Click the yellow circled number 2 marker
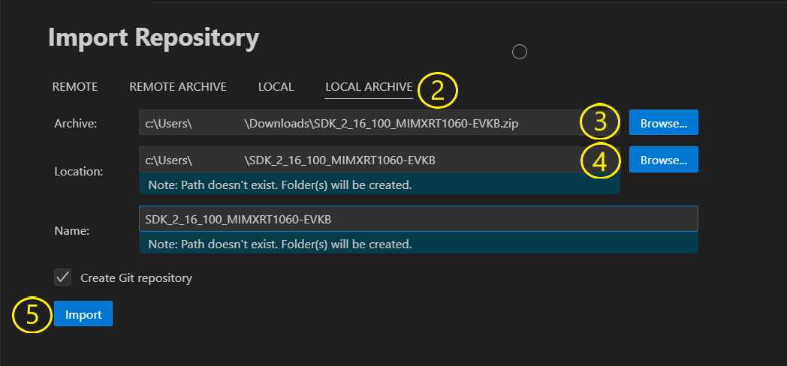Image resolution: width=787 pixels, height=366 pixels. coord(438,90)
